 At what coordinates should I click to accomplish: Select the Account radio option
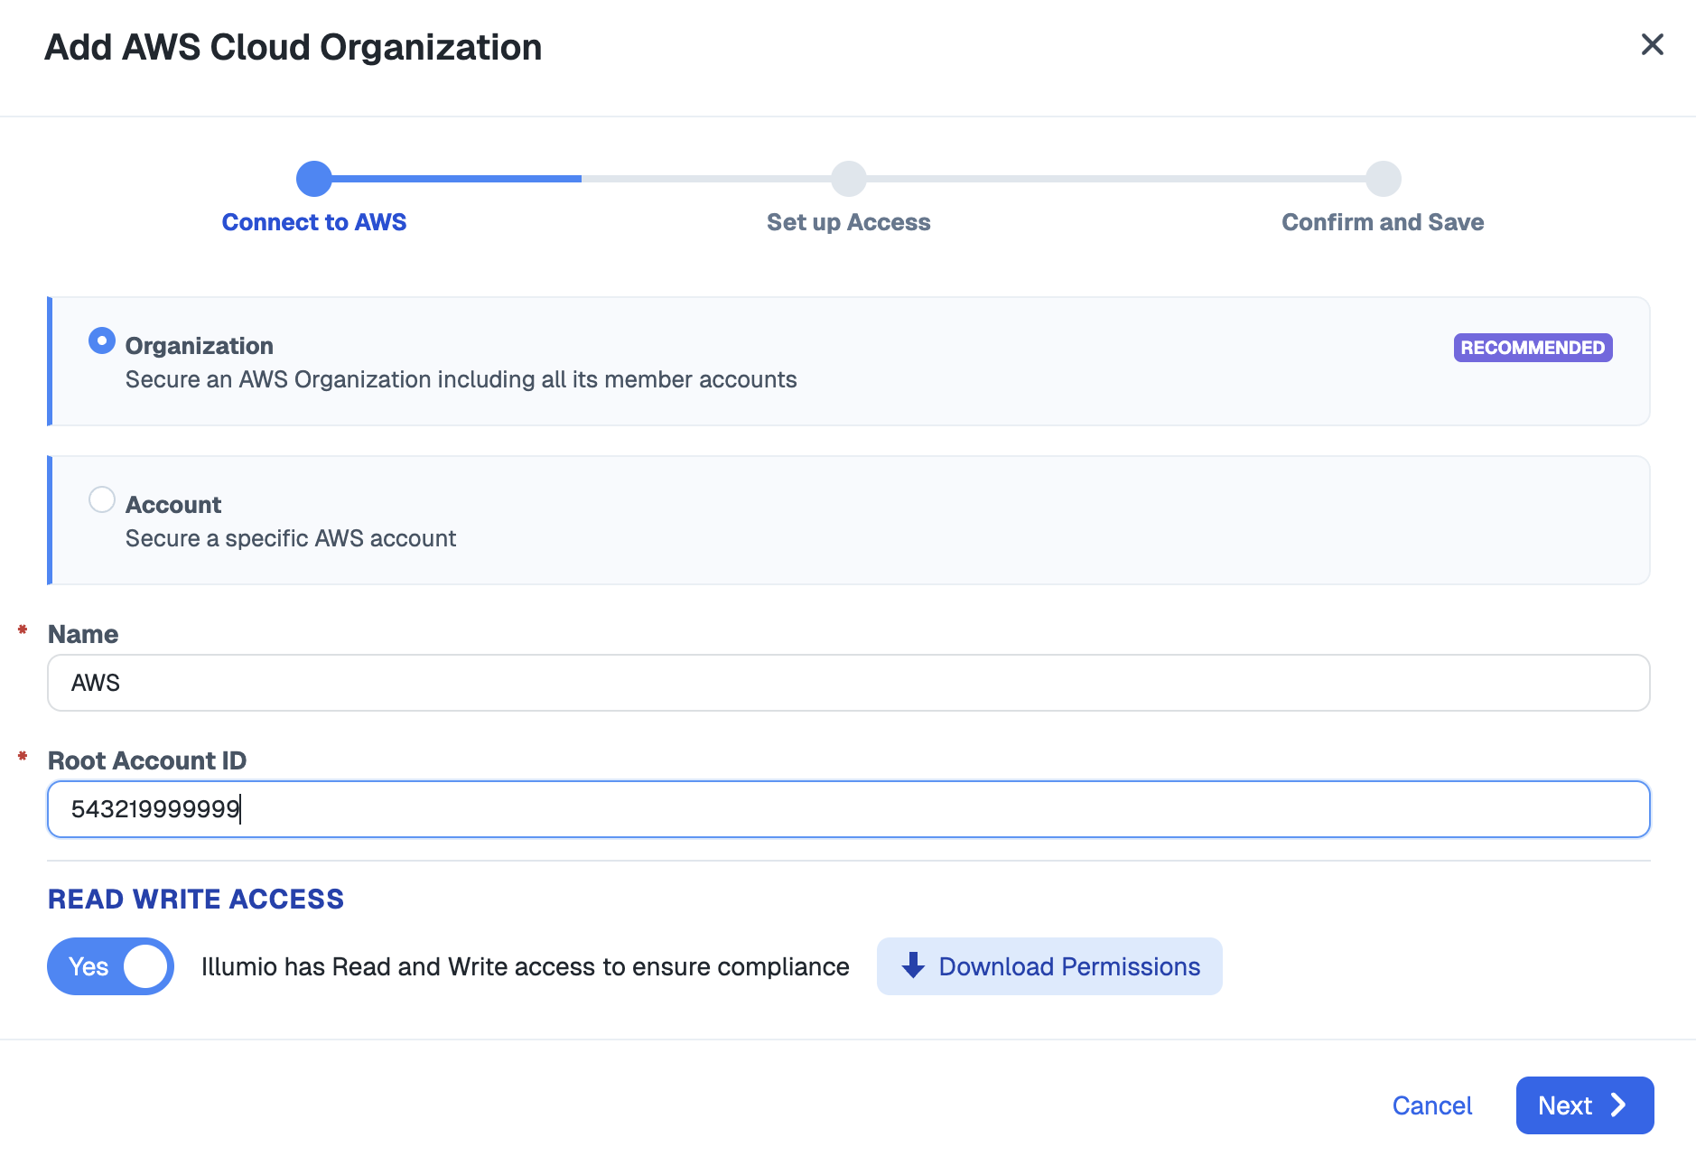click(102, 499)
